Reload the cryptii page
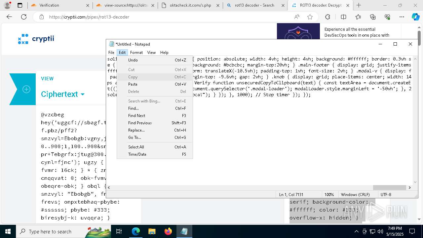This screenshot has width=423, height=238. pyautogui.click(x=24, y=17)
